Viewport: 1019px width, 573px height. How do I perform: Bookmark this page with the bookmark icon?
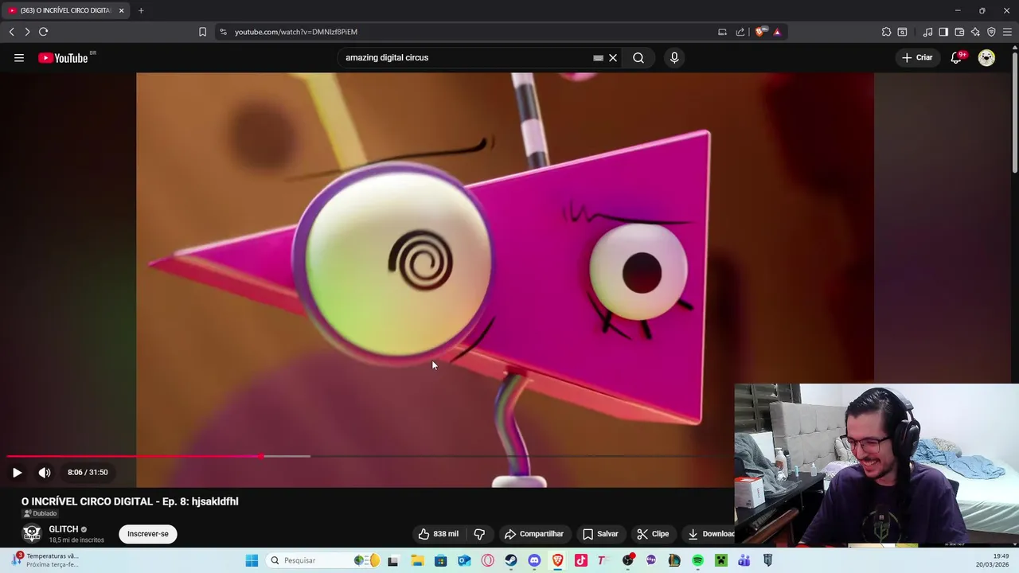coord(202,32)
